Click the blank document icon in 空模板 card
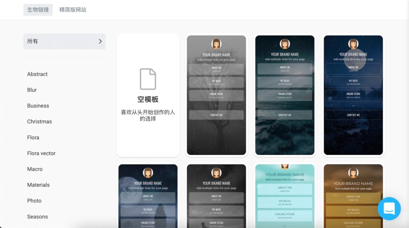This screenshot has height=228, width=409. click(x=148, y=79)
